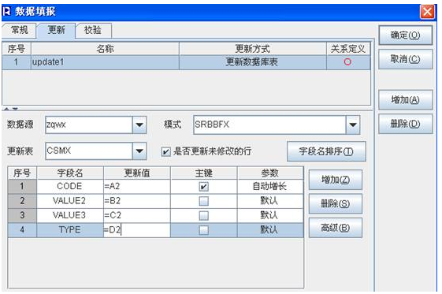Viewport: 442px width, 294px height.
Task: Select the VALUE2 field name cell
Action: [69, 201]
